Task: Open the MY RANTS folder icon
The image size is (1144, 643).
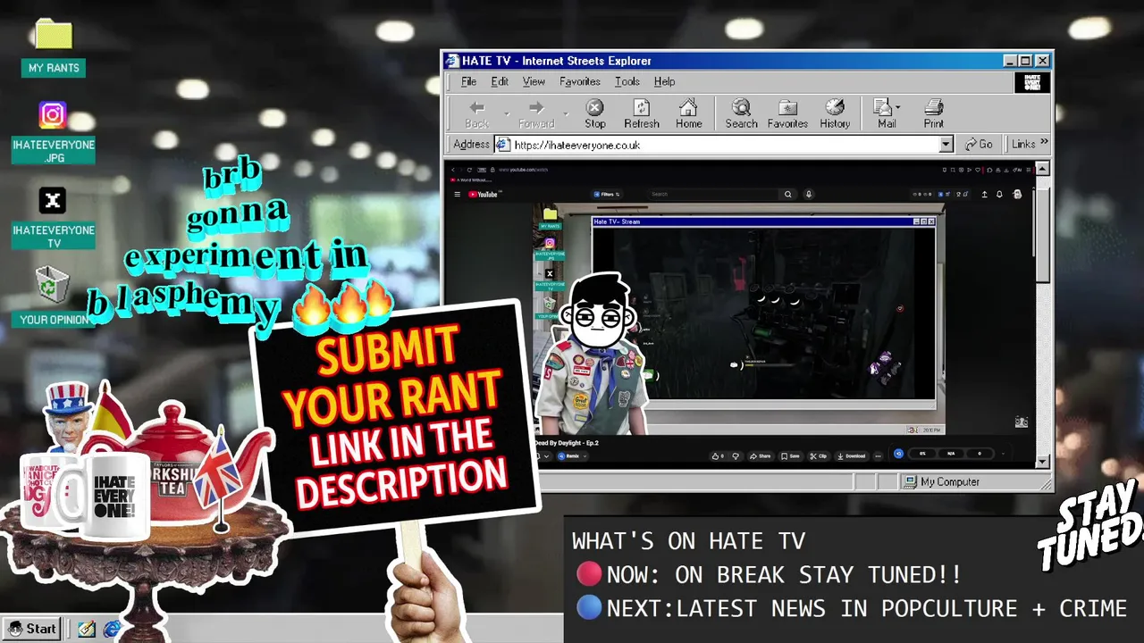Action: (x=53, y=36)
